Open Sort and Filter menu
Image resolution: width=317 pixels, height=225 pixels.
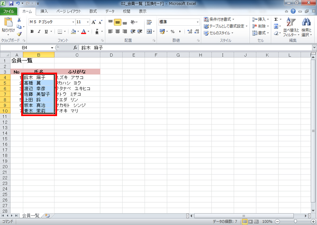point(291,27)
